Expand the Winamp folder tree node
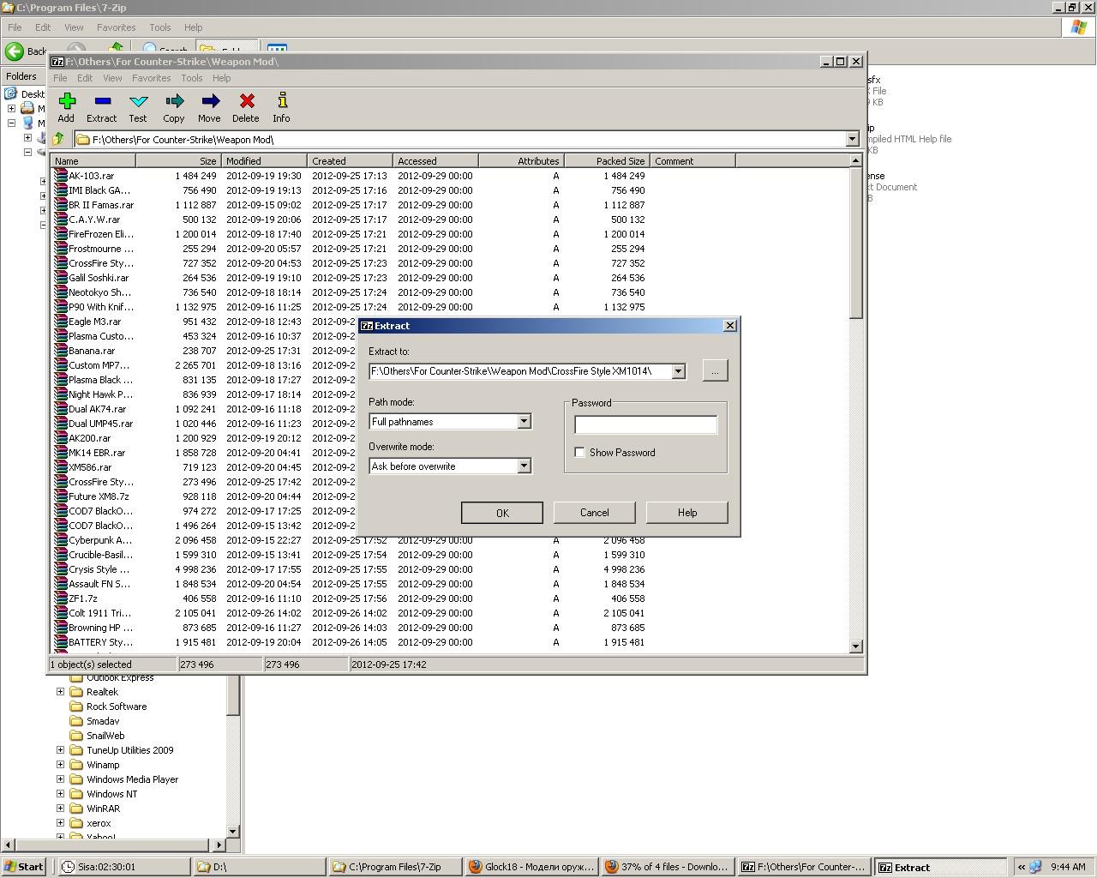This screenshot has width=1097, height=878. (x=61, y=765)
